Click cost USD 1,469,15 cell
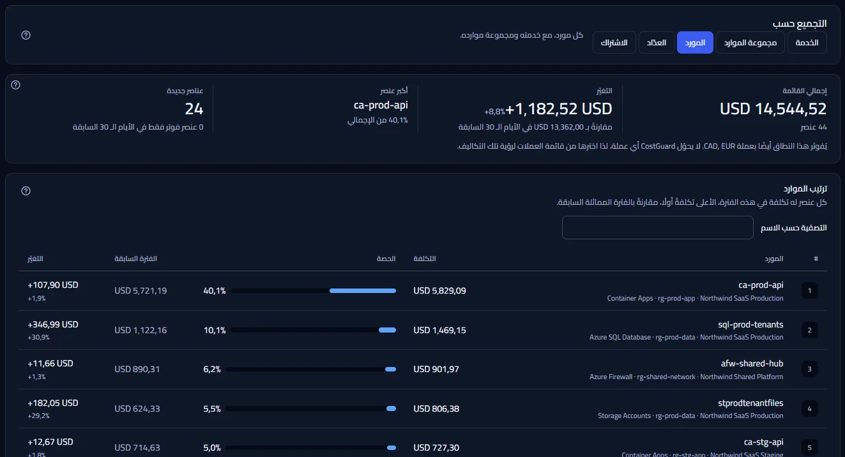 tap(440, 330)
